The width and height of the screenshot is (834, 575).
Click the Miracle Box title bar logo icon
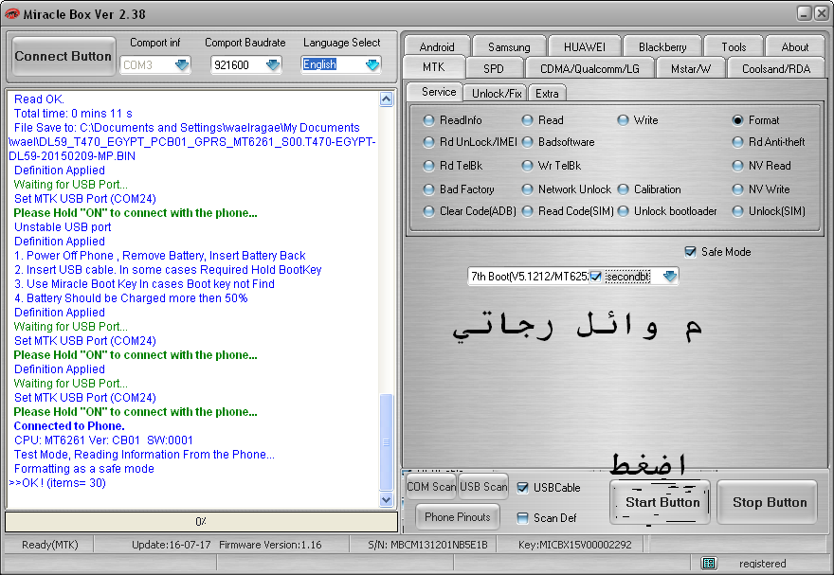point(11,14)
